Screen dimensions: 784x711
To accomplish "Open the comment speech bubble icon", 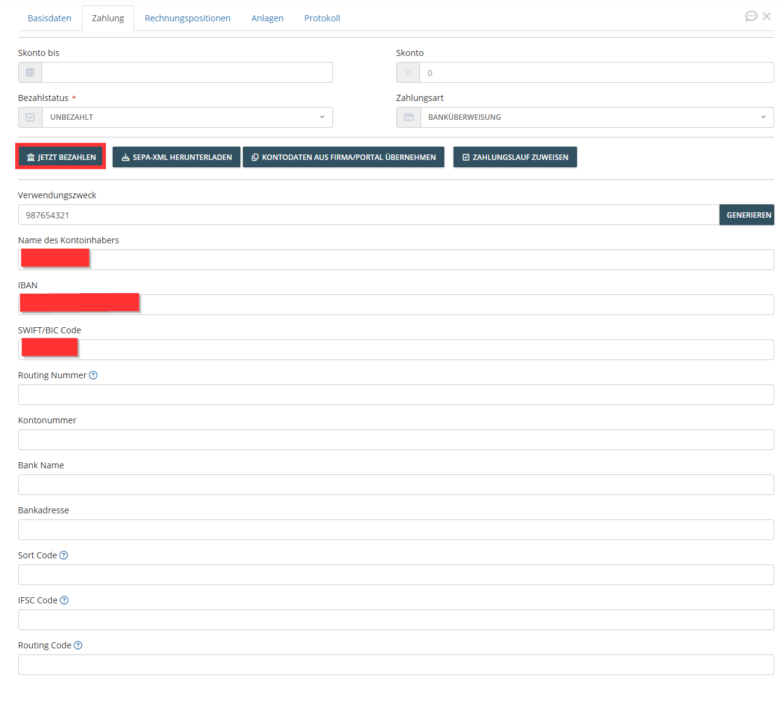I will point(751,16).
